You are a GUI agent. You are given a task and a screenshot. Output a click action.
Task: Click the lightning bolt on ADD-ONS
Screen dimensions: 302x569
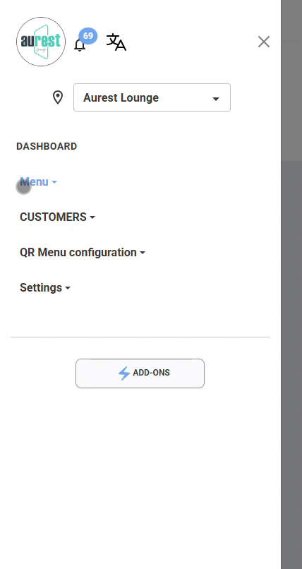click(x=124, y=373)
